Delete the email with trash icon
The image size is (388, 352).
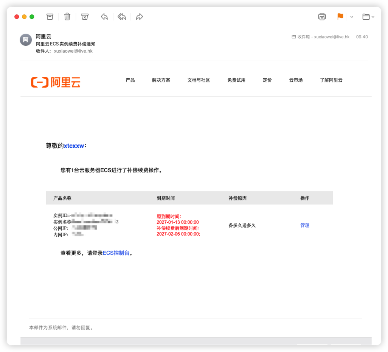click(x=67, y=17)
